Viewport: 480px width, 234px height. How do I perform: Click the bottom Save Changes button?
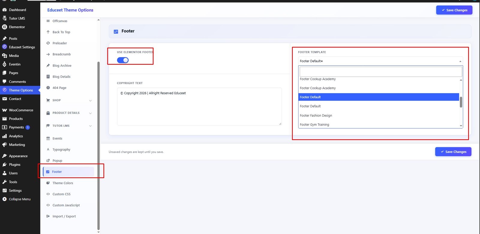(453, 152)
